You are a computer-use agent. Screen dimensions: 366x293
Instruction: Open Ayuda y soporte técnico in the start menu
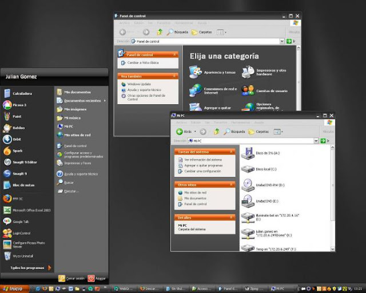(78, 174)
